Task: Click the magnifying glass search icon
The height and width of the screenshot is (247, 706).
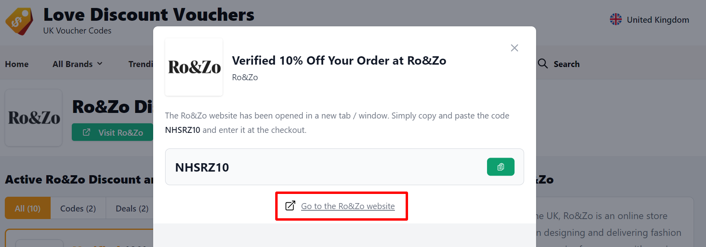Action: 542,64
